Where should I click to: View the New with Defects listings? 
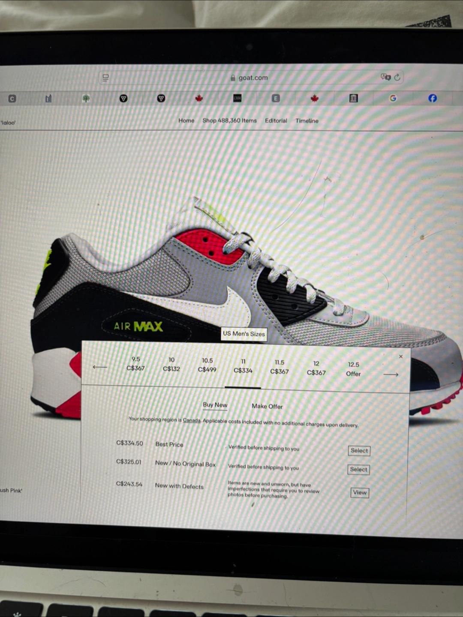360,493
